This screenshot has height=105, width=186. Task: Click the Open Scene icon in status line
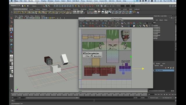click(25, 6)
